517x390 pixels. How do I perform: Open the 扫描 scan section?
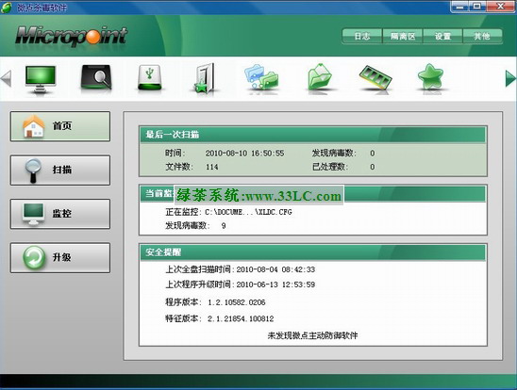pyautogui.click(x=60, y=171)
